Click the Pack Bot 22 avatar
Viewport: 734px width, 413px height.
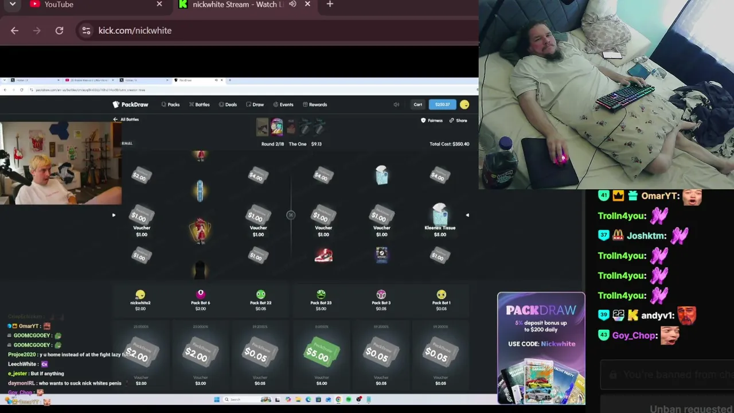tap(261, 295)
